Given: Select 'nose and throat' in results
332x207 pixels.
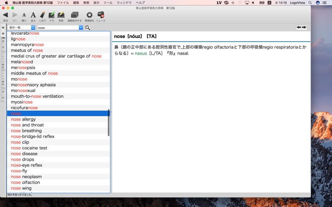Looking at the screenshot, I should pos(59,125).
